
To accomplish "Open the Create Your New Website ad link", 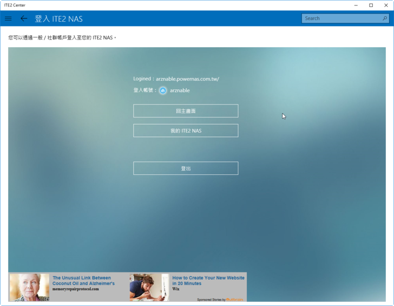I will pyautogui.click(x=208, y=281).
